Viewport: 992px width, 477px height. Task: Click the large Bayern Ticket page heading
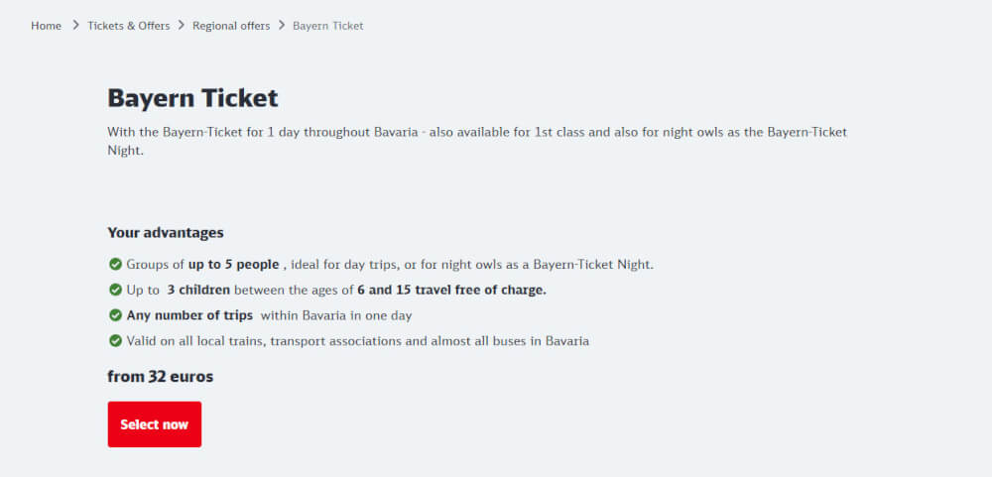click(x=192, y=98)
